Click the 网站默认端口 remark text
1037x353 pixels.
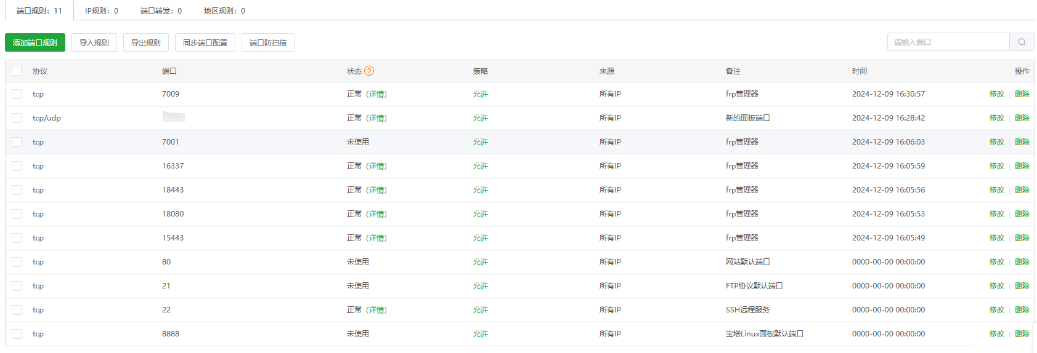[748, 262]
